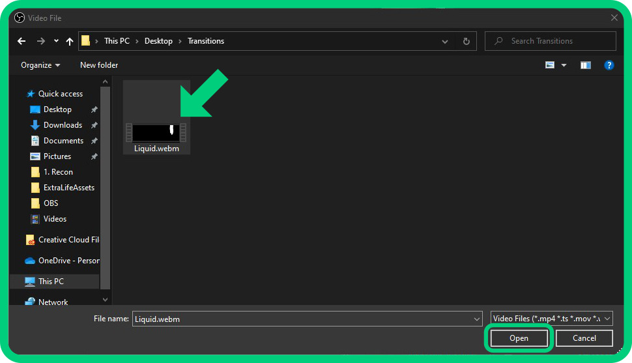This screenshot has width=632, height=363.
Task: Select Desktop in address breadcrumb
Action: (x=158, y=41)
